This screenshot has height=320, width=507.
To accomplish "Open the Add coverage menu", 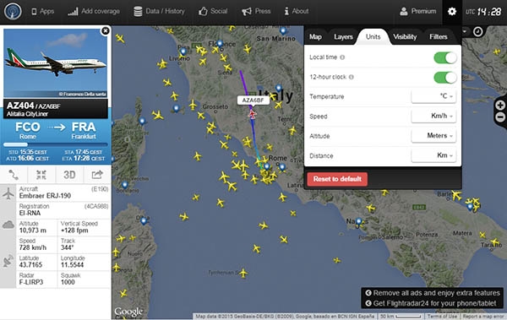I will pyautogui.click(x=94, y=11).
